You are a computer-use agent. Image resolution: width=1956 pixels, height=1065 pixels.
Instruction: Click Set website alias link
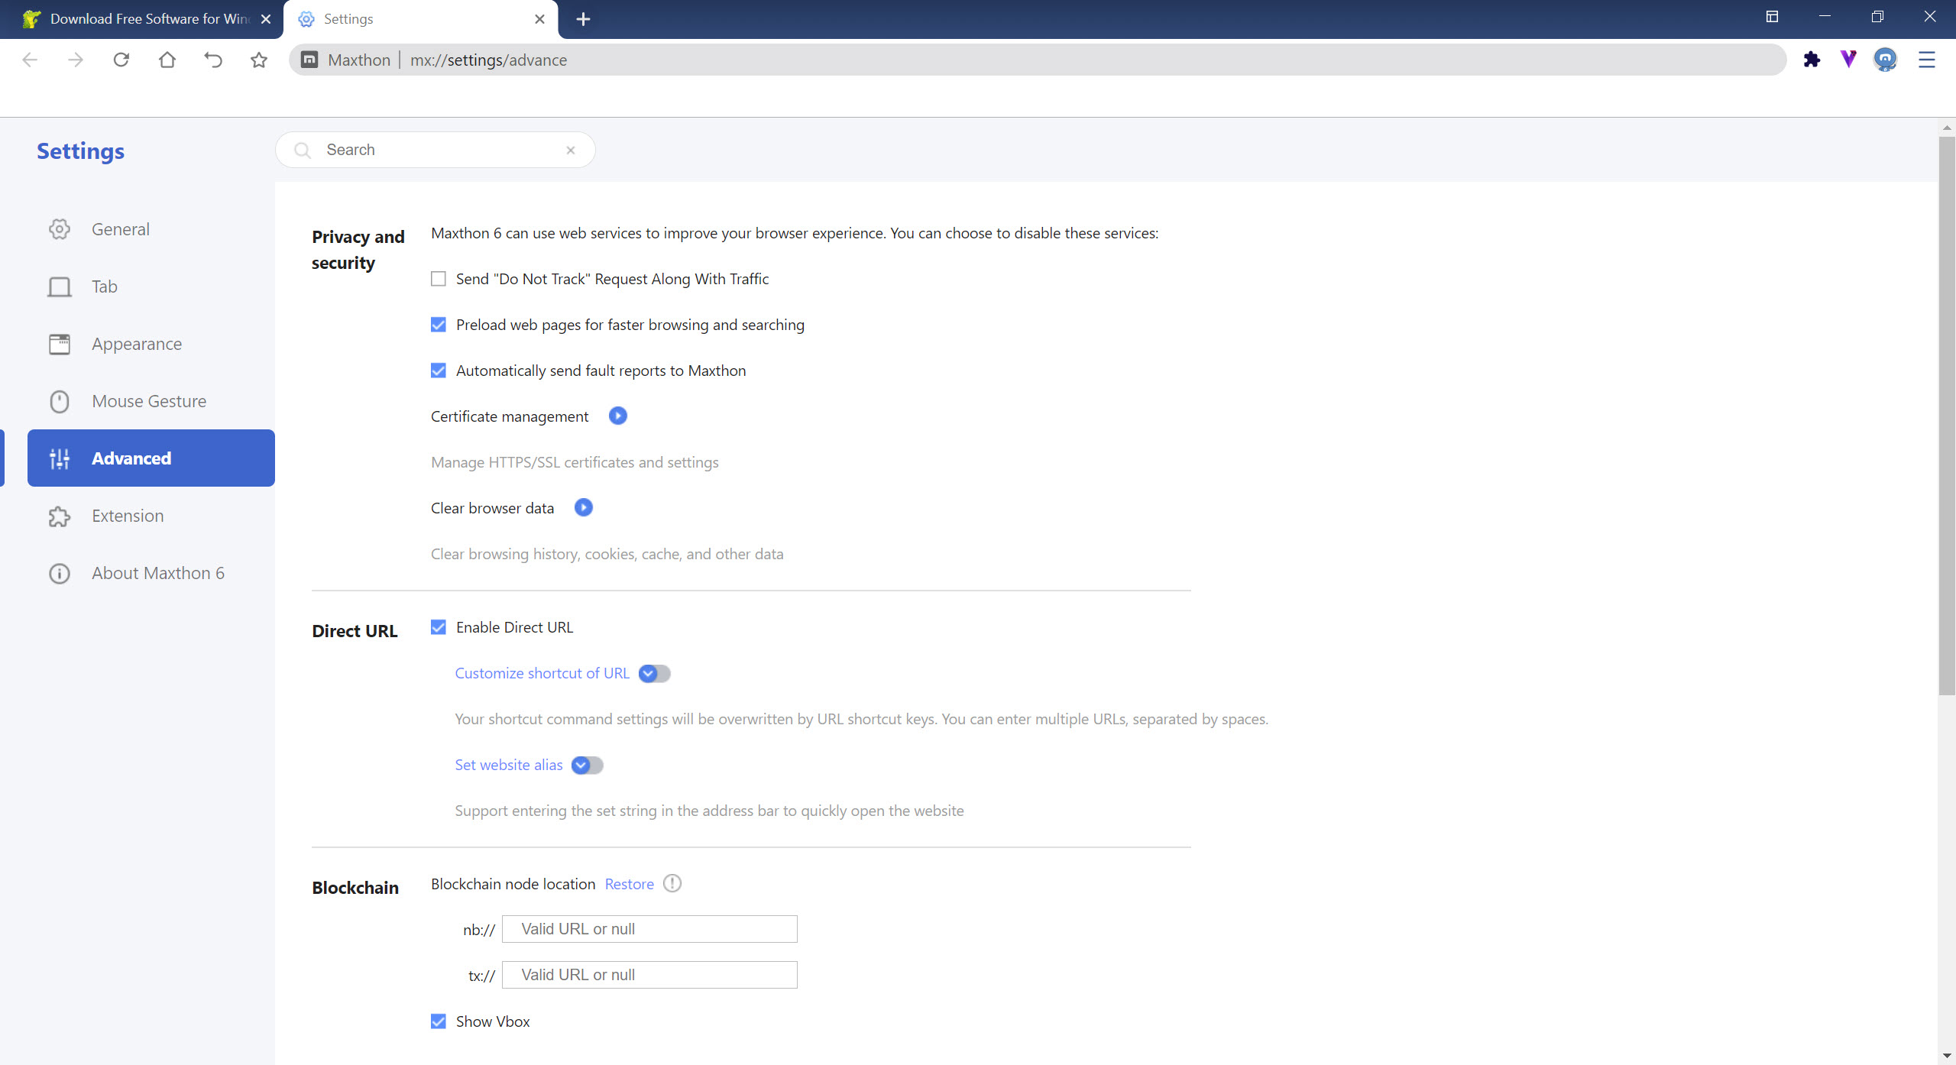[x=509, y=765]
